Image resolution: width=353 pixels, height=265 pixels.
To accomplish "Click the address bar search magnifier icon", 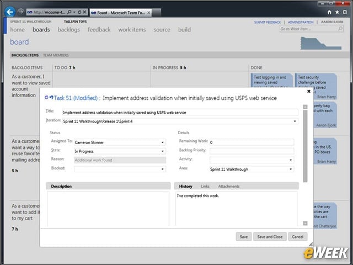I will point(69,12).
